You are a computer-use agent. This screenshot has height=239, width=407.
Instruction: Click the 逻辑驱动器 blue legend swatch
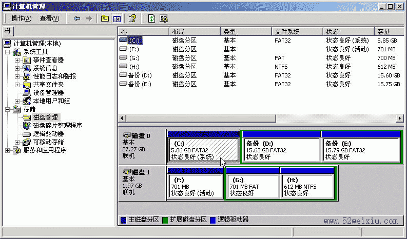click(x=212, y=220)
